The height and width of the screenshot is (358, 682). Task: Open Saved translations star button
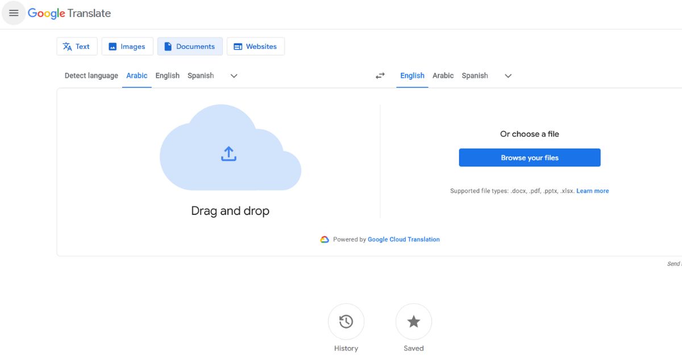414,322
